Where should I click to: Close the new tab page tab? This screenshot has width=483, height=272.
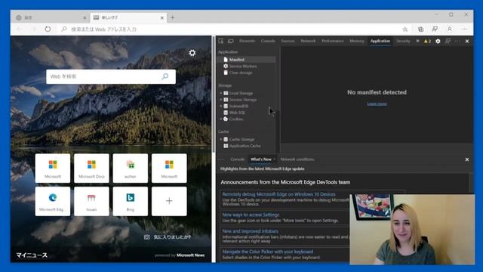click(x=162, y=18)
